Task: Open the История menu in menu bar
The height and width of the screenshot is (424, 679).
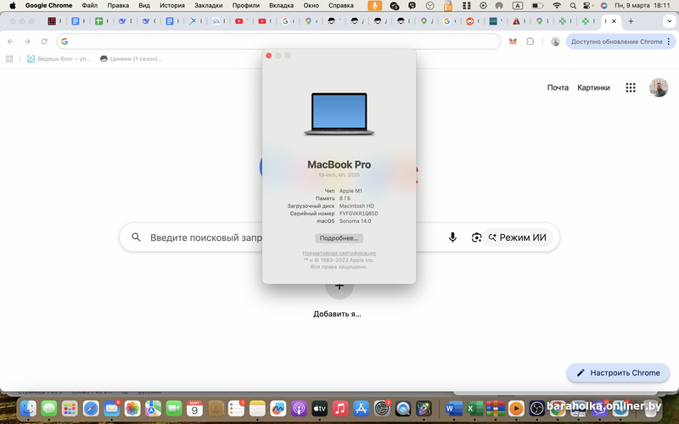Action: [172, 5]
